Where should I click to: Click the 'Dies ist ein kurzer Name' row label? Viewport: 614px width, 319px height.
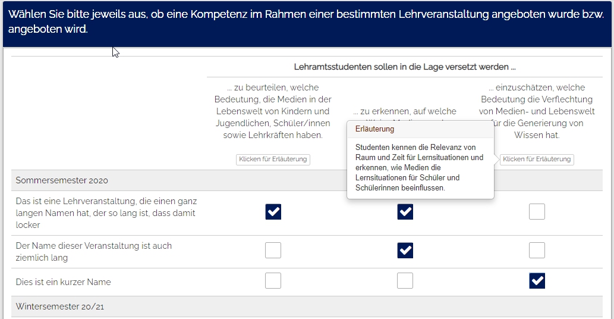[63, 282]
